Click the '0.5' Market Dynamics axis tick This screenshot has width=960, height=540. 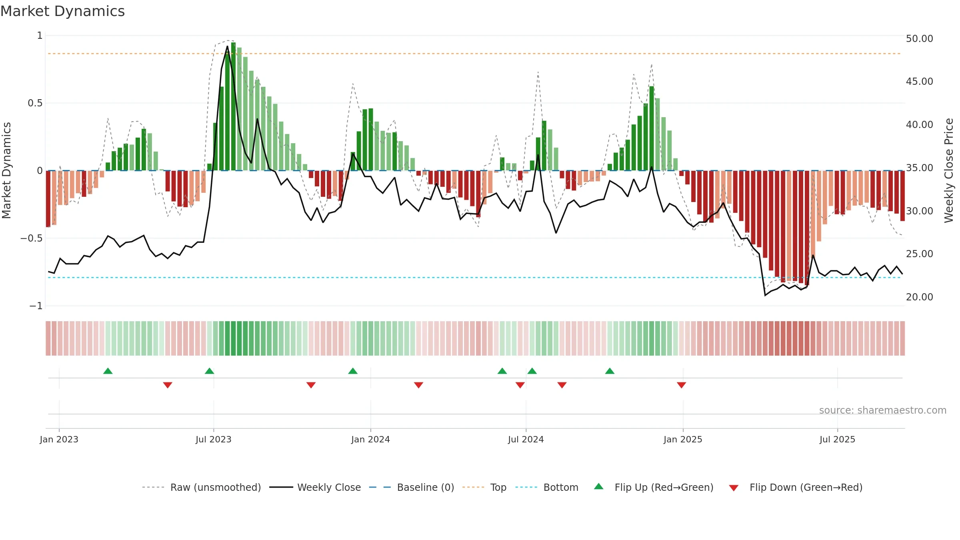(35, 103)
